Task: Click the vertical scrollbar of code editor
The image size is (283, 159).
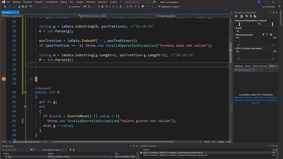Action: pos(230,80)
